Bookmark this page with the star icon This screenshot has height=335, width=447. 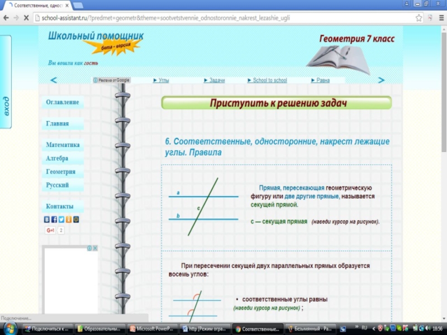(x=419, y=18)
